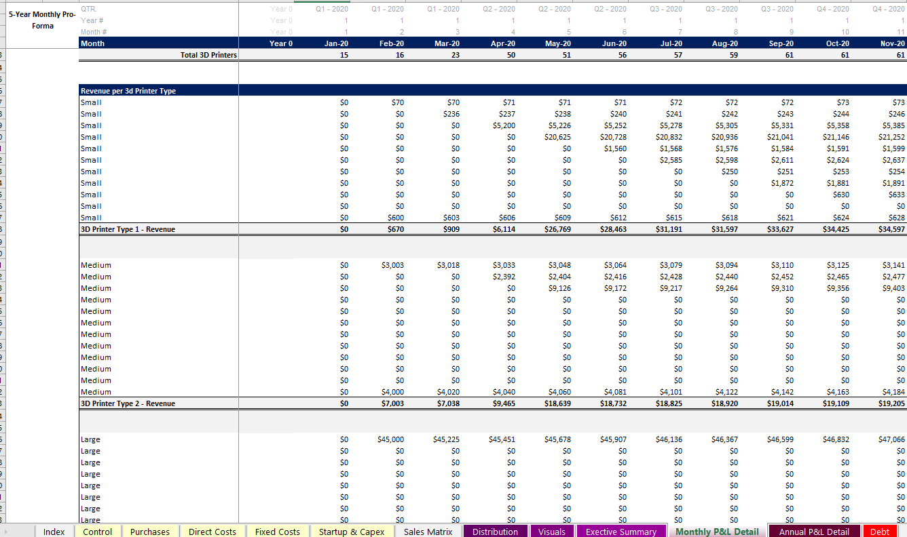This screenshot has width=907, height=537.
Task: Select the Small cell value $20,625
Action: 559,137
